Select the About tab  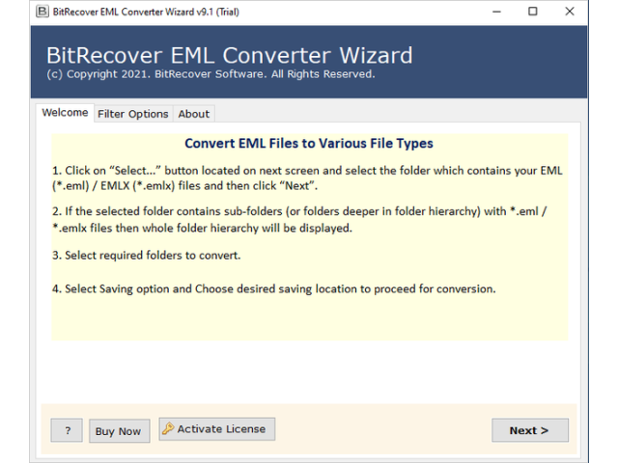193,114
